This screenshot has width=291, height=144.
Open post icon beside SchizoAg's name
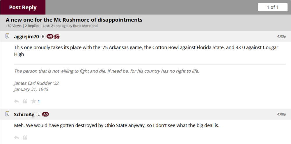[x=8, y=114]
